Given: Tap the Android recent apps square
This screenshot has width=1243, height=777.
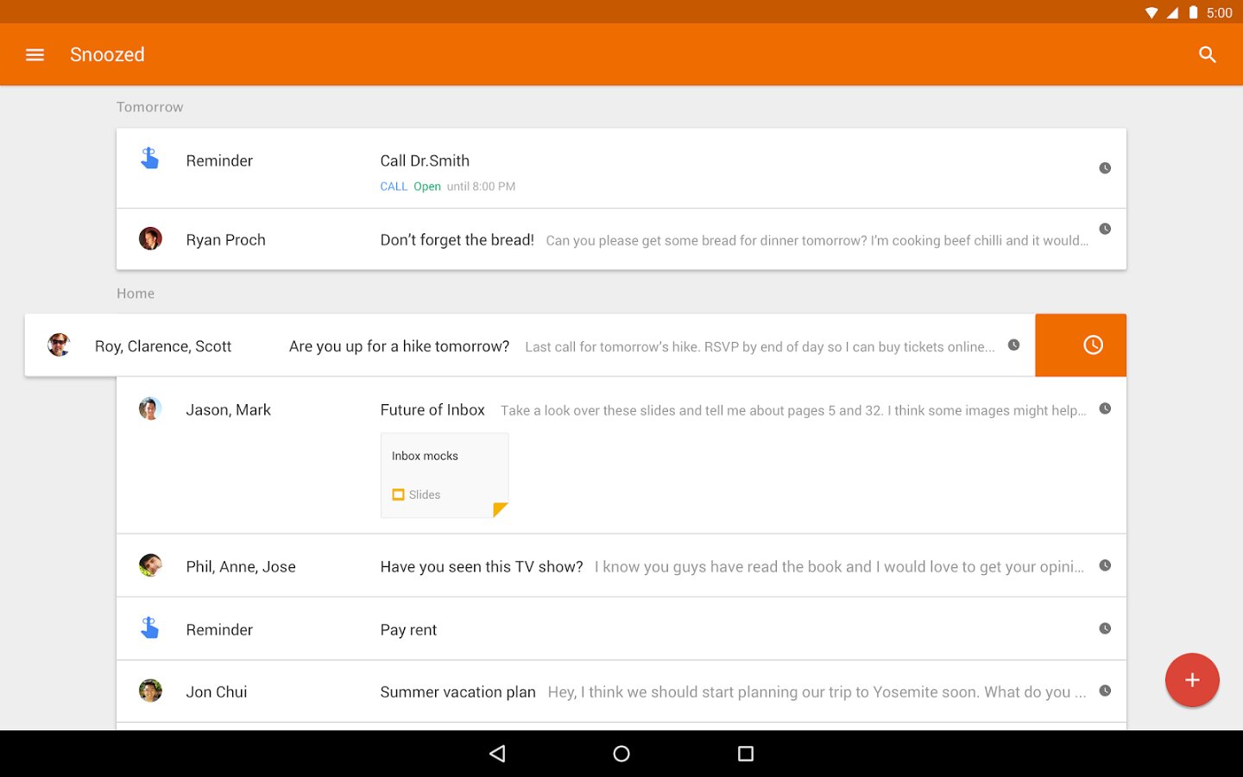Looking at the screenshot, I should pyautogui.click(x=746, y=754).
